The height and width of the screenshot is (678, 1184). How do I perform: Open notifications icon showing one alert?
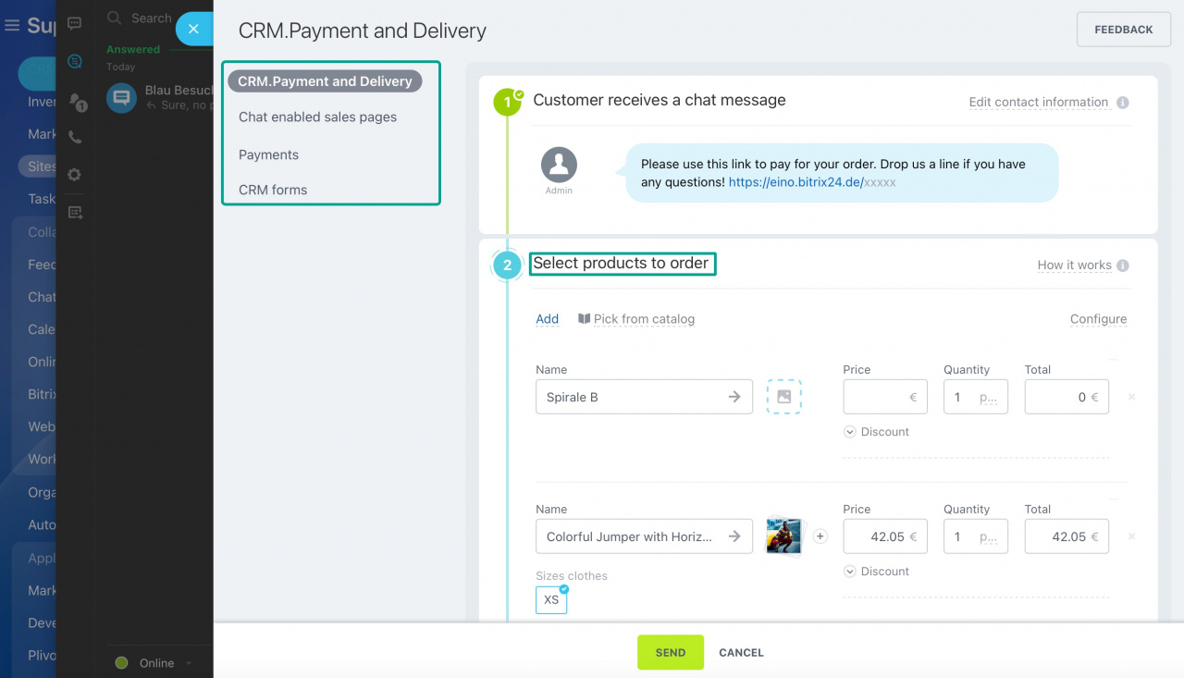[75, 97]
